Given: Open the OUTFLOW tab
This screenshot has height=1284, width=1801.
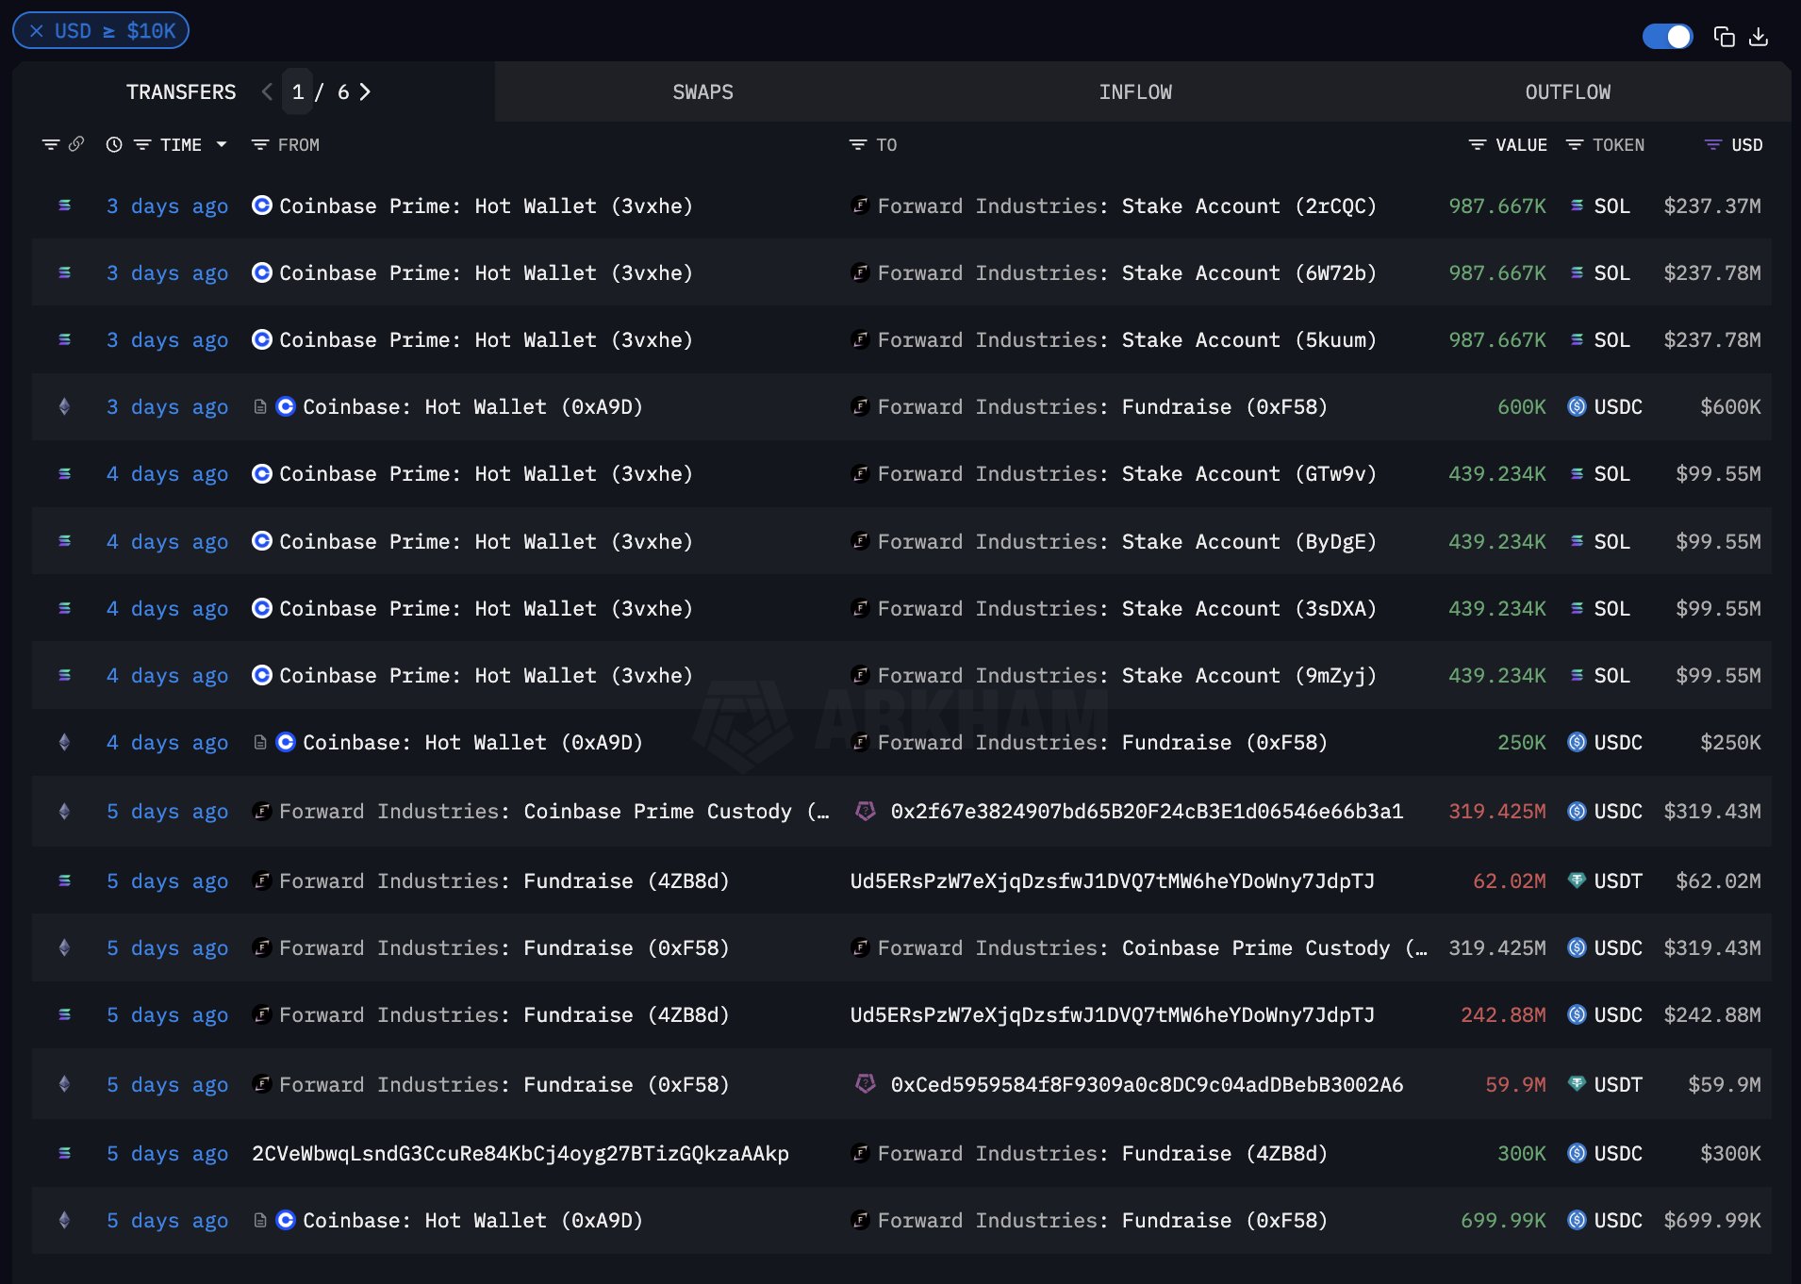Looking at the screenshot, I should tap(1568, 91).
